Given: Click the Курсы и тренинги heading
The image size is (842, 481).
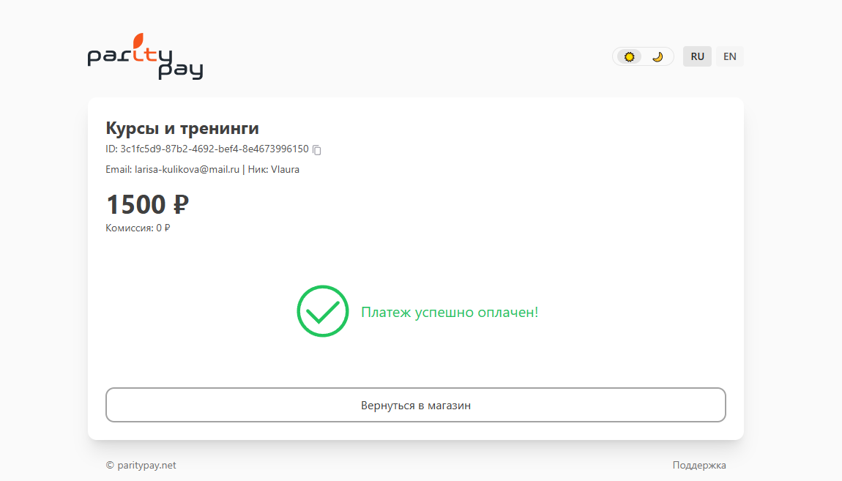Looking at the screenshot, I should (182, 128).
